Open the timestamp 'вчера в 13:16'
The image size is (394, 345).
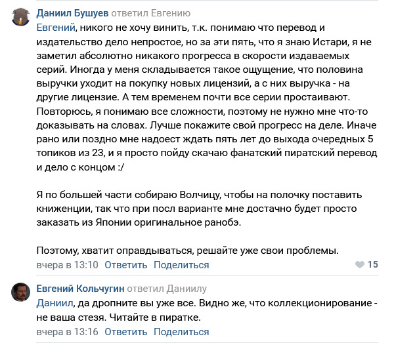click(x=67, y=331)
